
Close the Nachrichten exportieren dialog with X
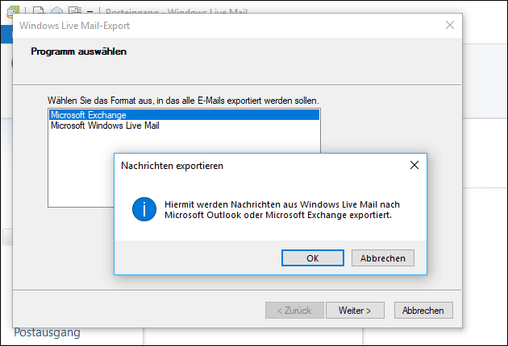coord(414,165)
